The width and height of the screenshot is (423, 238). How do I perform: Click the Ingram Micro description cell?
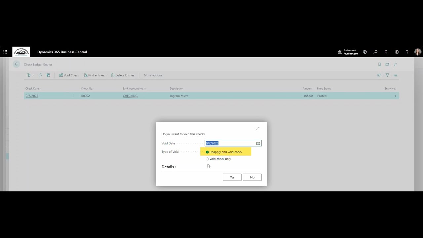[x=179, y=96]
